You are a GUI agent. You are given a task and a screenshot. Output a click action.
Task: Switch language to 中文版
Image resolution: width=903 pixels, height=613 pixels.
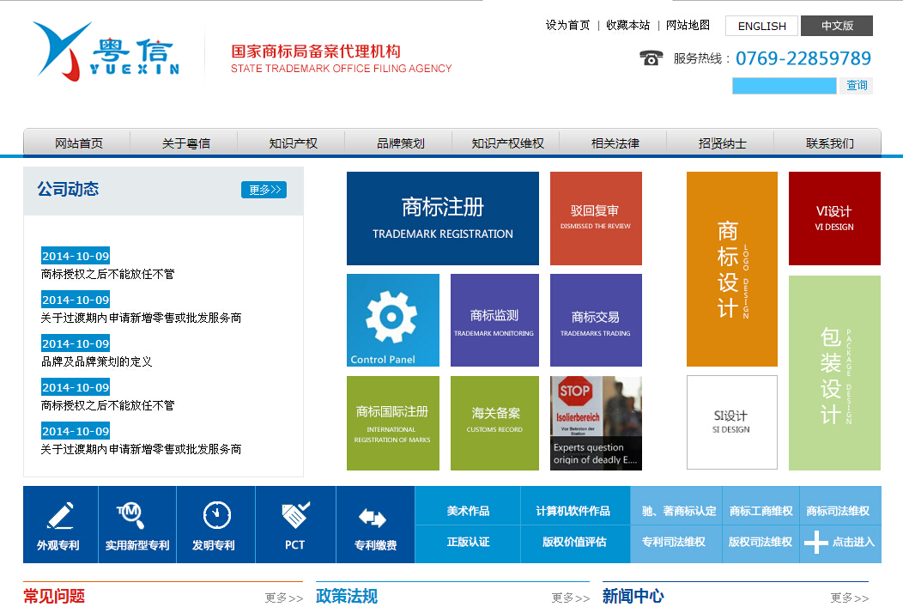click(837, 26)
